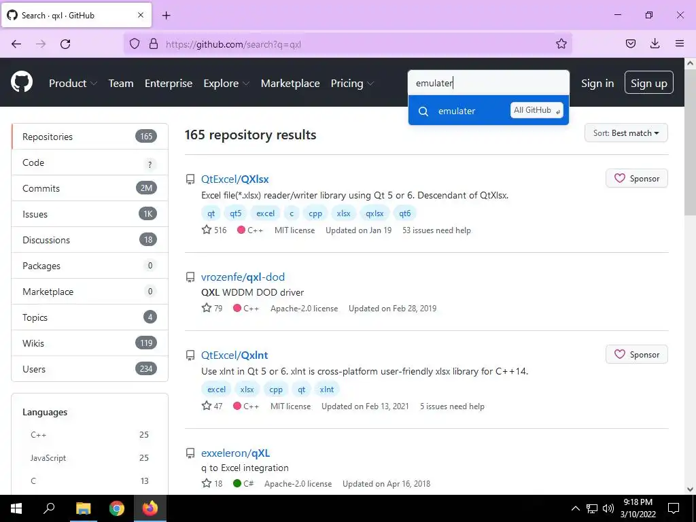Open the QtExcel/QXlsx repository link
Viewport: 696px width, 522px height.
coord(234,179)
